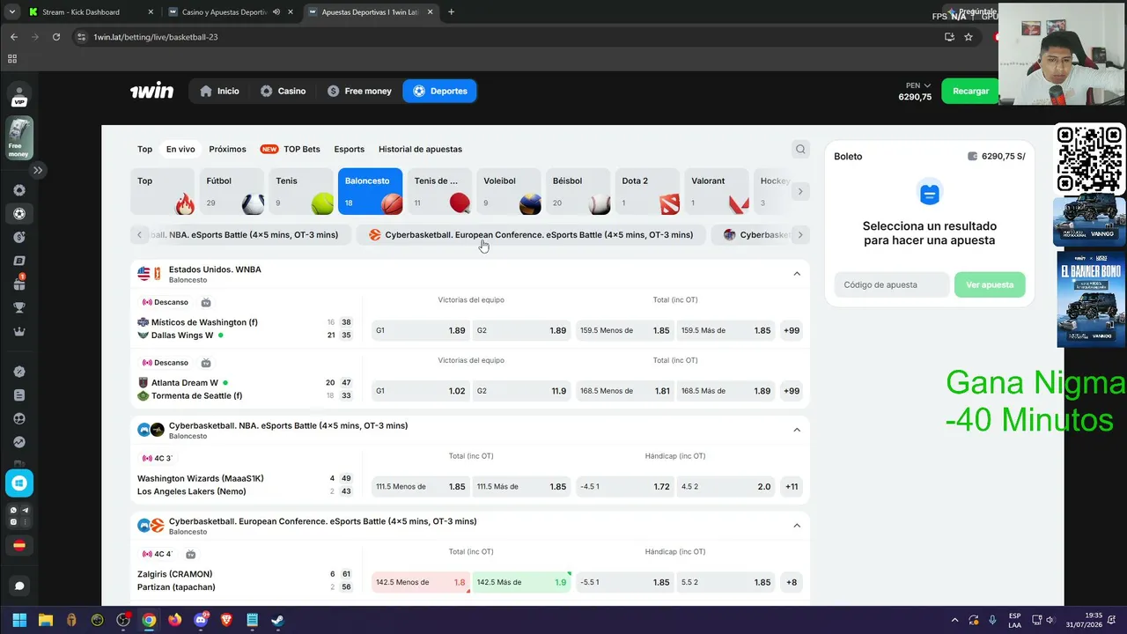The image size is (1127, 634).
Task: Click the 1win logo
Action: click(151, 91)
